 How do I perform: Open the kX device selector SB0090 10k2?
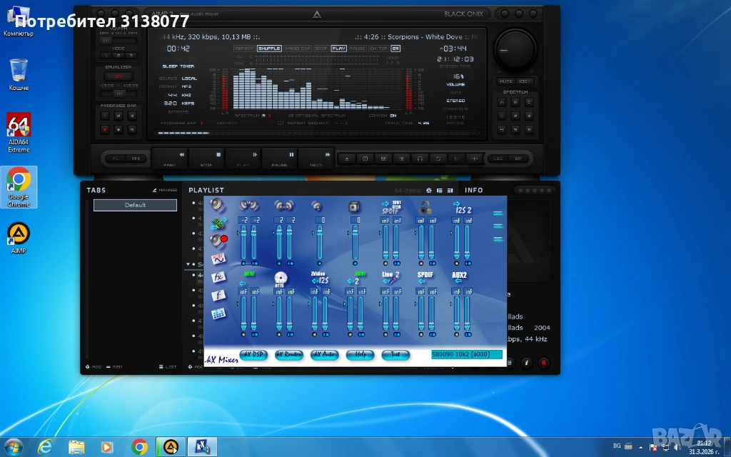pos(466,354)
